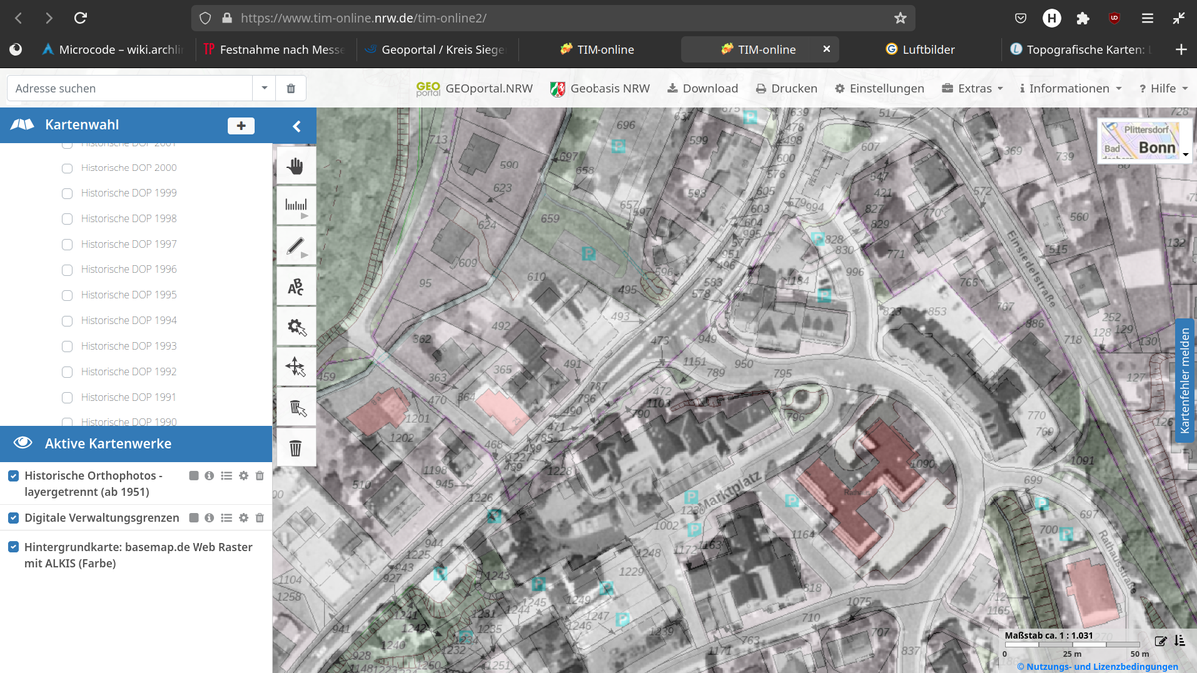The image size is (1197, 673).
Task: Open the Bonn overview map dropdown
Action: coord(1186,155)
